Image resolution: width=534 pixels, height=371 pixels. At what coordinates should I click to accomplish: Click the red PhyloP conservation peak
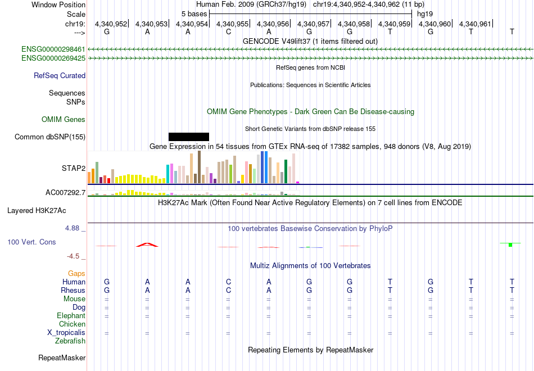pyautogui.click(x=147, y=245)
